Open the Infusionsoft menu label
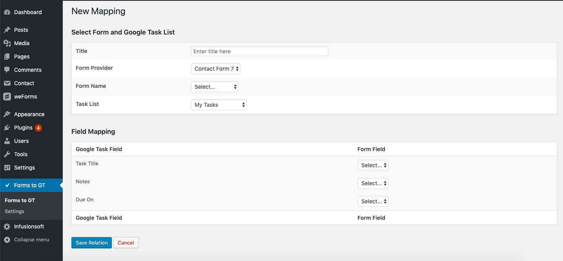The height and width of the screenshot is (261, 563). [29, 226]
